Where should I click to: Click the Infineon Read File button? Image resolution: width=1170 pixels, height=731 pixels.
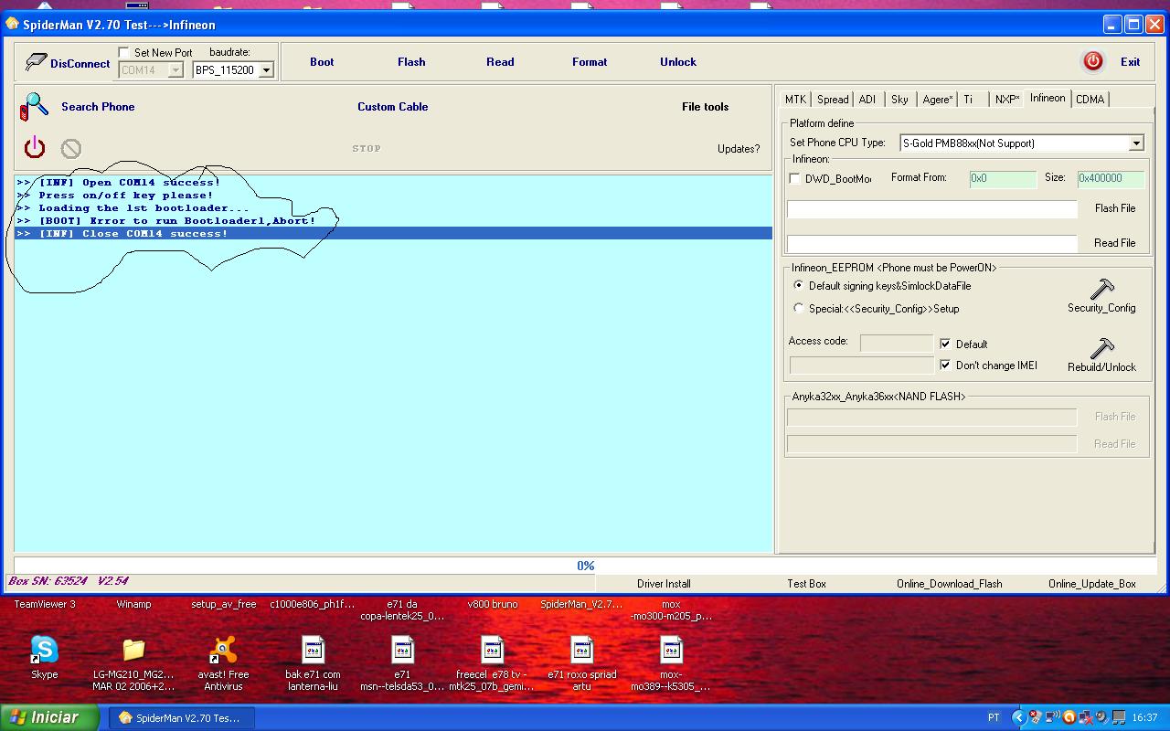point(1115,243)
